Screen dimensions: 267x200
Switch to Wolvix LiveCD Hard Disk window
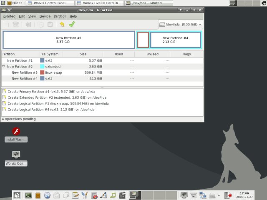click(100, 3)
